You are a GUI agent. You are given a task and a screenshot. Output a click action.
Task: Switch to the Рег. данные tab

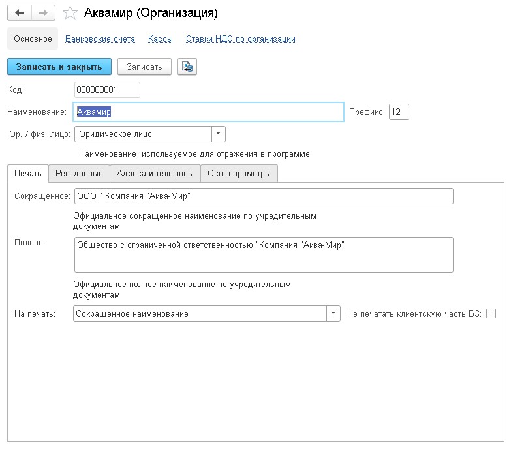click(79, 173)
